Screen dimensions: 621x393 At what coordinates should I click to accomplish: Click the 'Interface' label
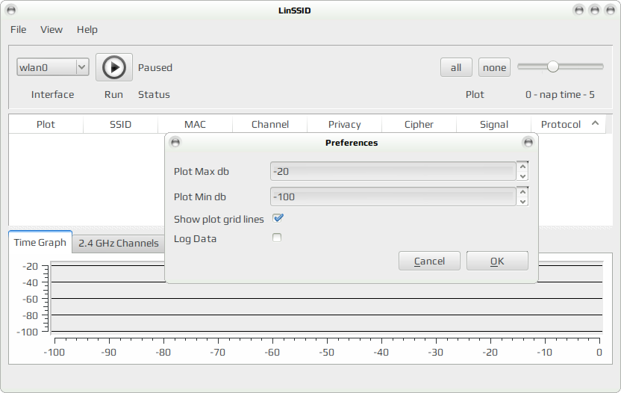[53, 95]
